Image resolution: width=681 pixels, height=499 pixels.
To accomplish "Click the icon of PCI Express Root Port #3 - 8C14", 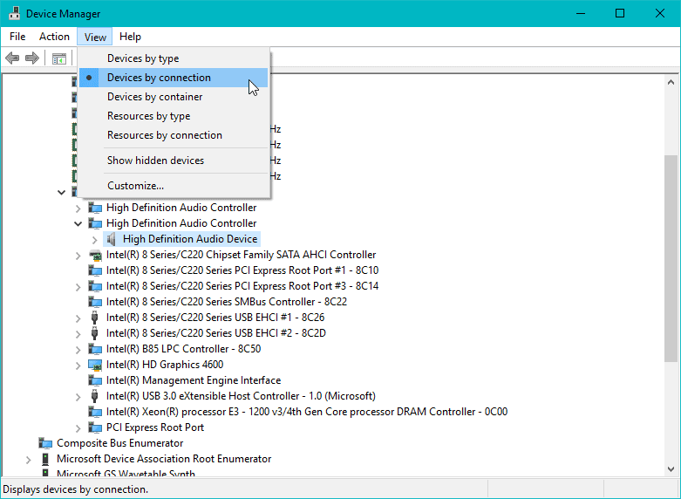I will coord(95,286).
